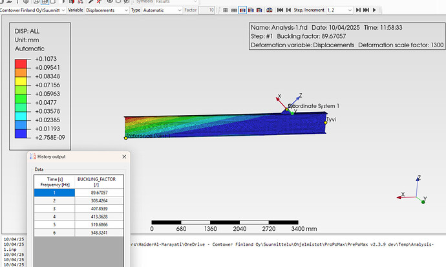This screenshot has height=267, width=446.
Task: Jump to the last step increment
Action: pyautogui.click(x=366, y=10)
